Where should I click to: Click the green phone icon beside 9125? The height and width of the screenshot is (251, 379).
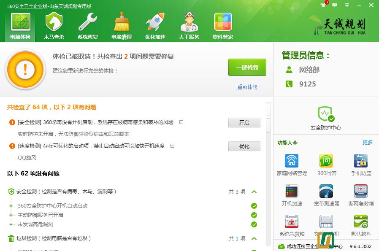(289, 84)
